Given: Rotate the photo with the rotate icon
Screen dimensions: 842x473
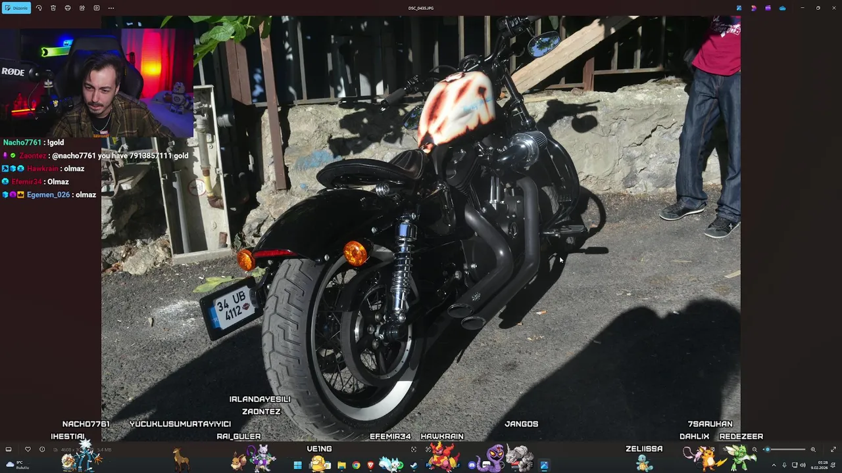Looking at the screenshot, I should pyautogui.click(x=39, y=8).
